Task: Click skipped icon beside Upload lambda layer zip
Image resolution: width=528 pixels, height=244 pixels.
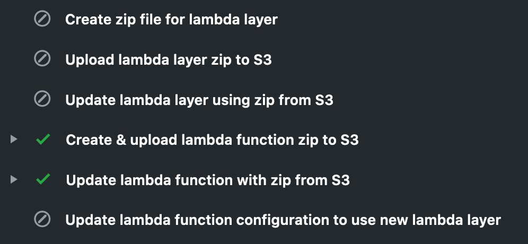Action: click(42, 59)
